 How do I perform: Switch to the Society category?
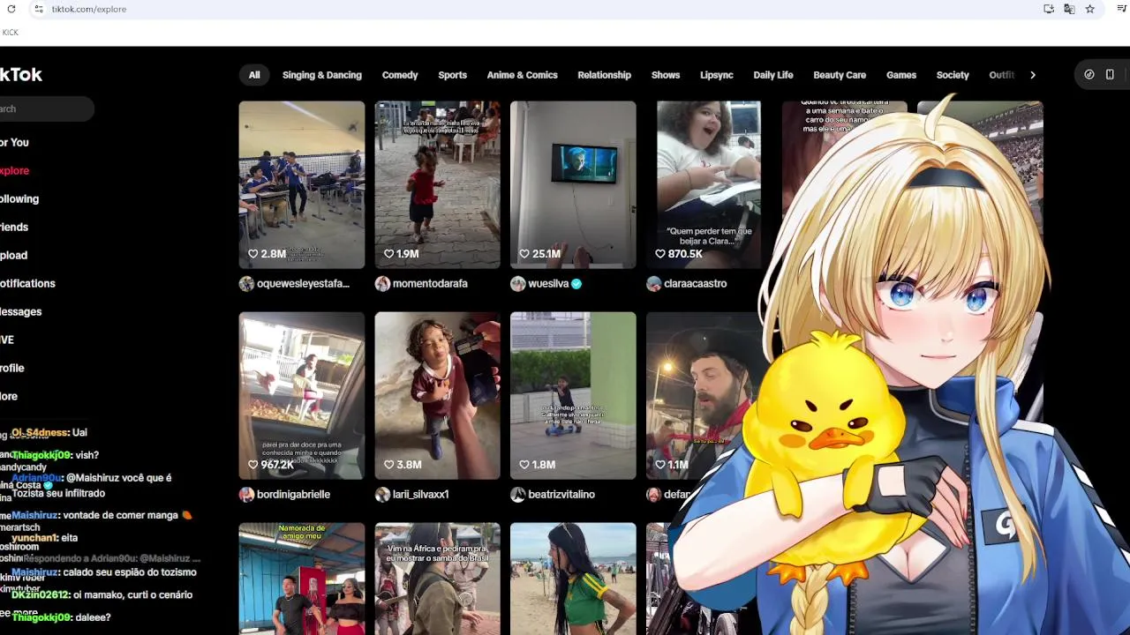953,75
